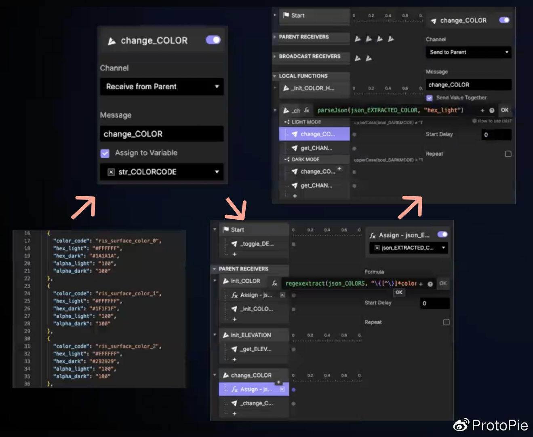Open Receive from Parent channel dropdown
Viewport: 533px width, 437px height.
point(162,87)
